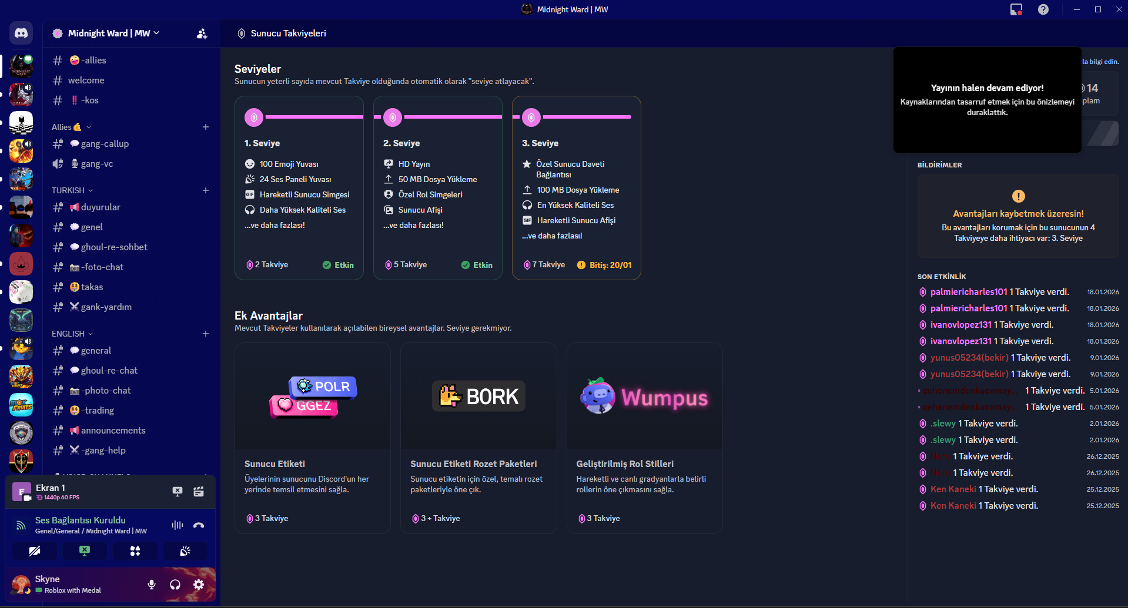
Task: Click the invite people icon beside server name
Action: (202, 33)
